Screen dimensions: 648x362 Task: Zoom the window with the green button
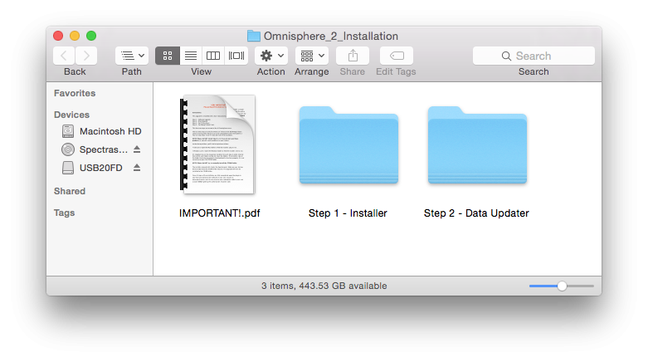click(x=91, y=36)
